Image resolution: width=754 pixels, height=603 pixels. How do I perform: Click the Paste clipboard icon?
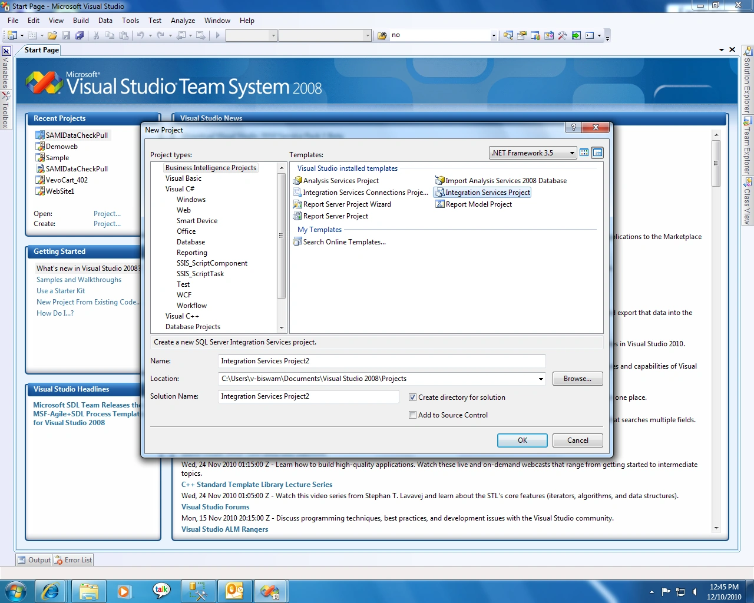point(124,35)
